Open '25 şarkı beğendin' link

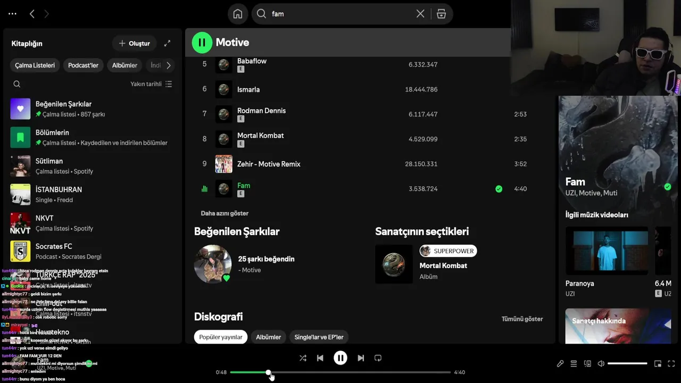point(266,259)
